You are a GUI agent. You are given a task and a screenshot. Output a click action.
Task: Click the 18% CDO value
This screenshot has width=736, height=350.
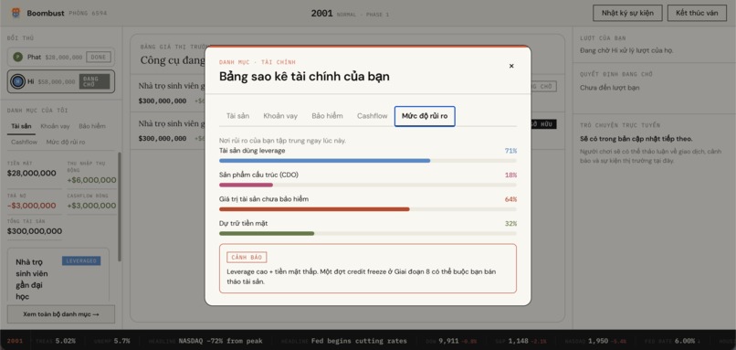510,175
